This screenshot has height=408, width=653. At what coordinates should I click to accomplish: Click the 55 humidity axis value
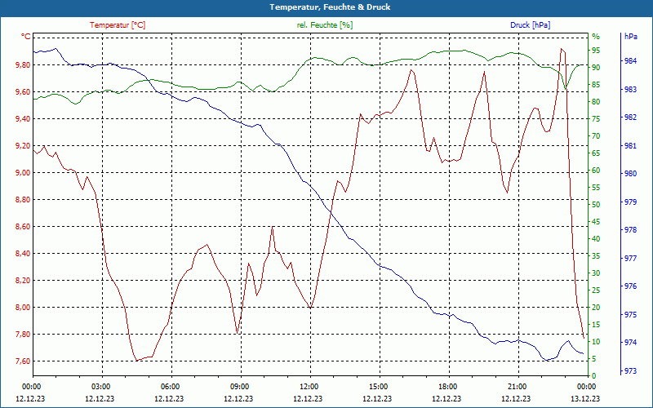[596, 188]
